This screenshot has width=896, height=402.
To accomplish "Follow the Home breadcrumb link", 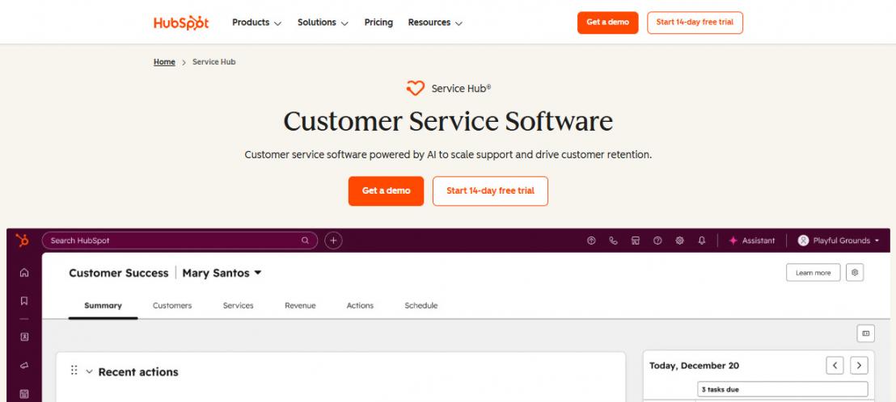I will tap(165, 61).
